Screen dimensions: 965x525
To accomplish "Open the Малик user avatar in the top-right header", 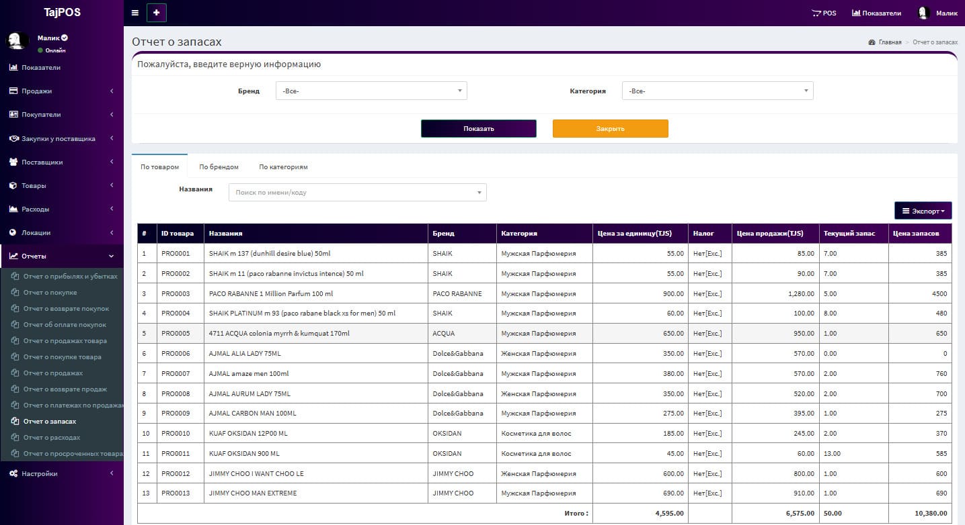I will click(x=923, y=13).
